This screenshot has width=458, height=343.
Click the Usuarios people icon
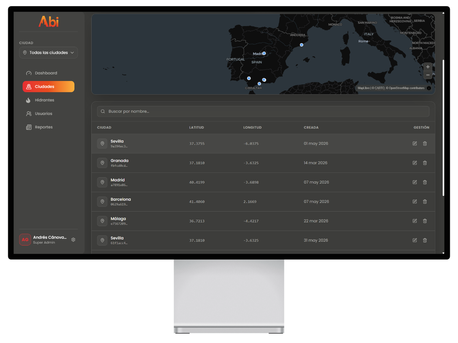[29, 114]
